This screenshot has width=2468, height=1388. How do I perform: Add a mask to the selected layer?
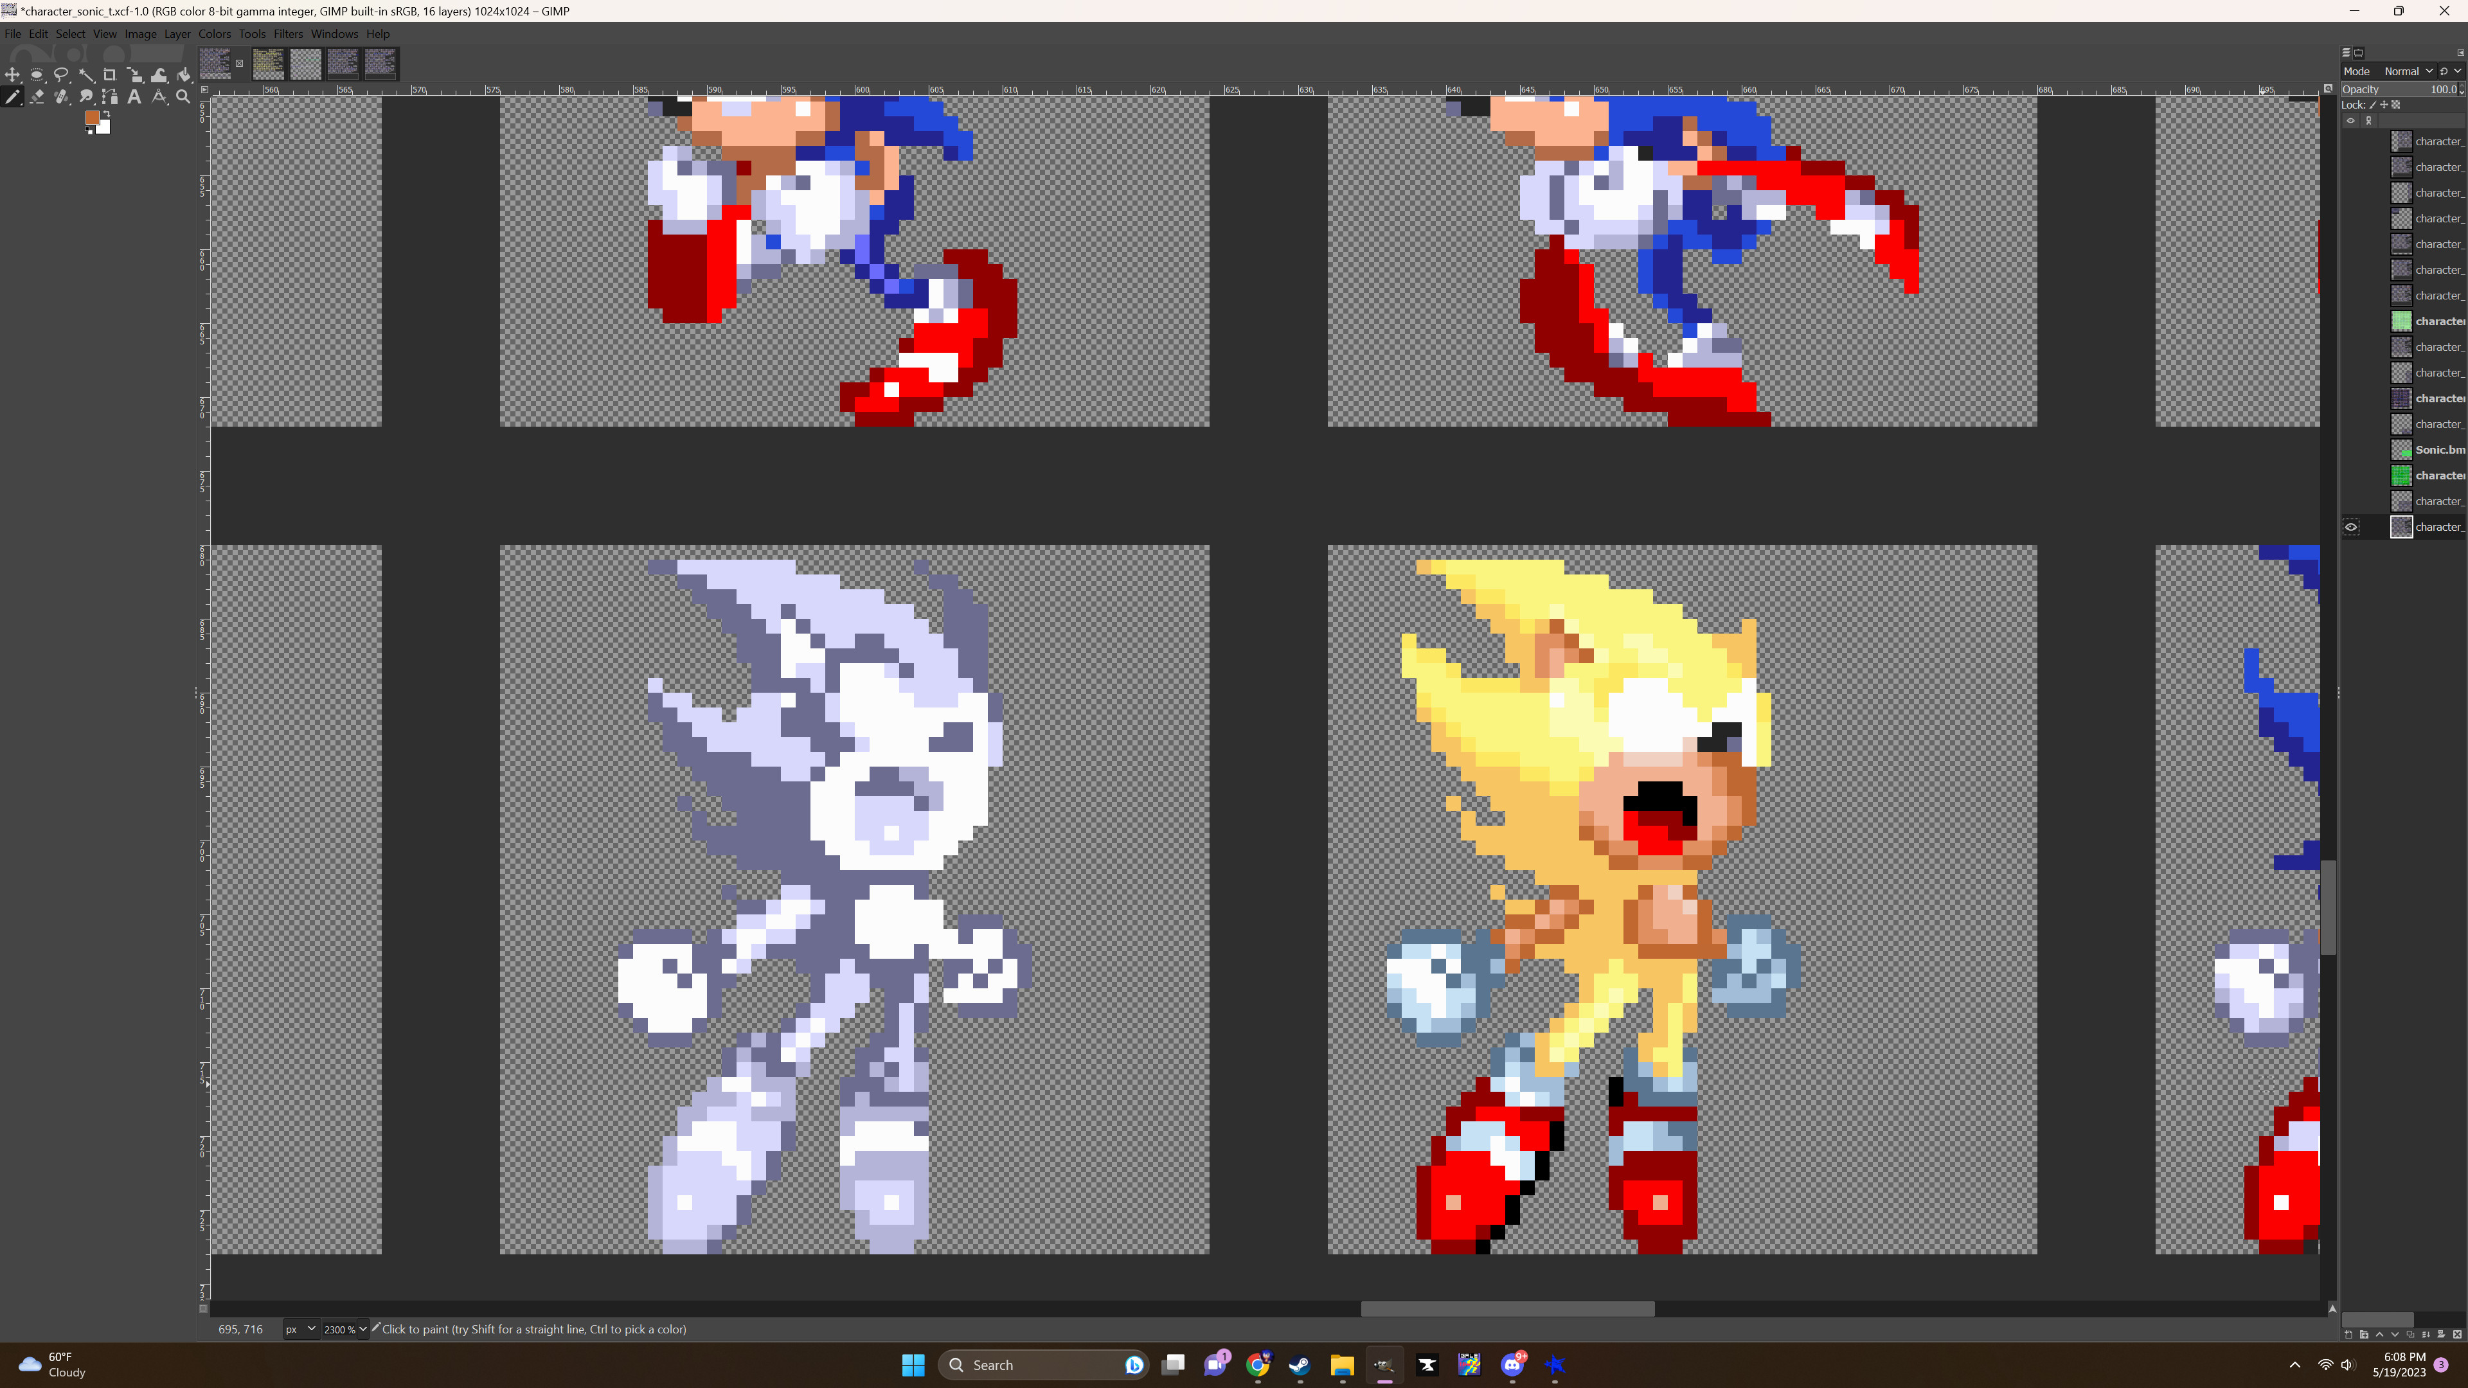(2441, 1335)
